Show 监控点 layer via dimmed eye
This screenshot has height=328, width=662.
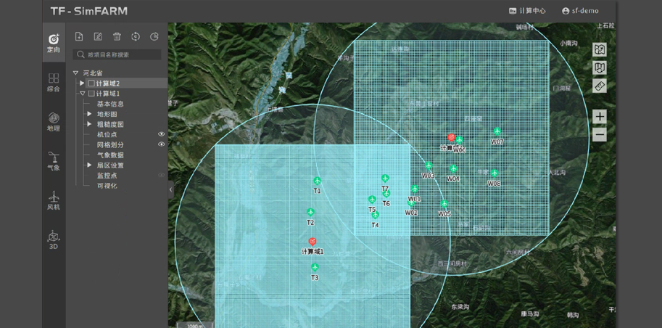click(x=161, y=175)
